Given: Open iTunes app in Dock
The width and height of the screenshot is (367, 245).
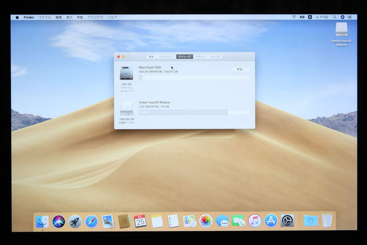Looking at the screenshot, I should tap(255, 221).
